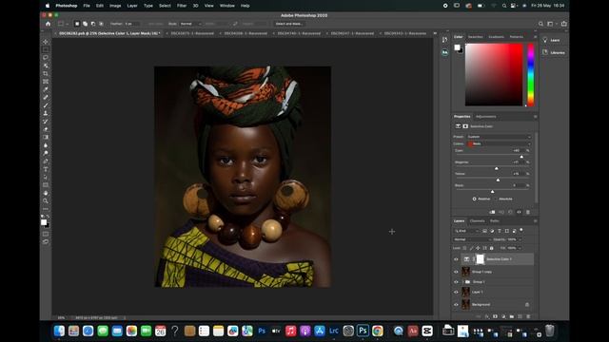This screenshot has width=609, height=342.
Task: Select the Type tool
Action: click(46, 169)
